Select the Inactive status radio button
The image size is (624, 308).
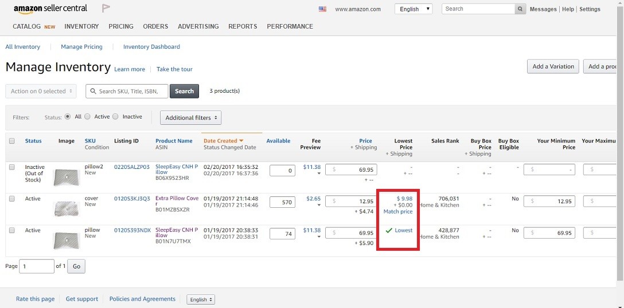115,117
